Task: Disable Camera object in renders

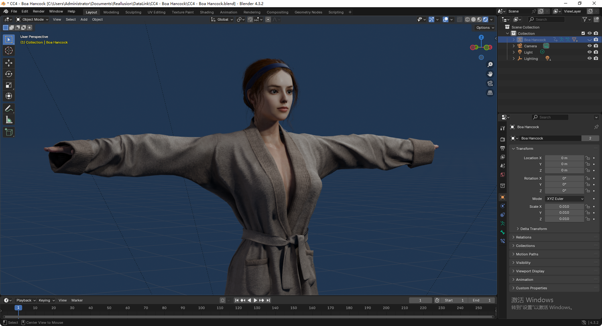Action: click(596, 46)
